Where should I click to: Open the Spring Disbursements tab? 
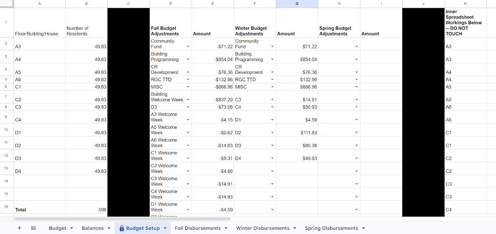(331, 228)
